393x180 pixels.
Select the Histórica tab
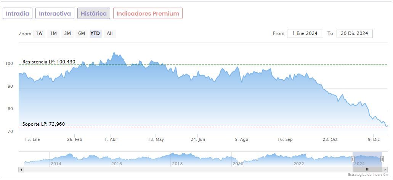(x=93, y=13)
